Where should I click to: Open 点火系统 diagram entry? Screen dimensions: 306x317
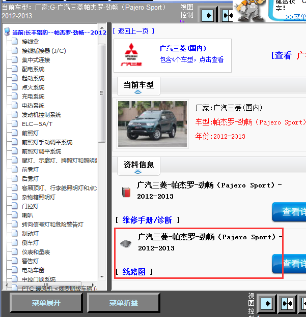tap(33, 87)
